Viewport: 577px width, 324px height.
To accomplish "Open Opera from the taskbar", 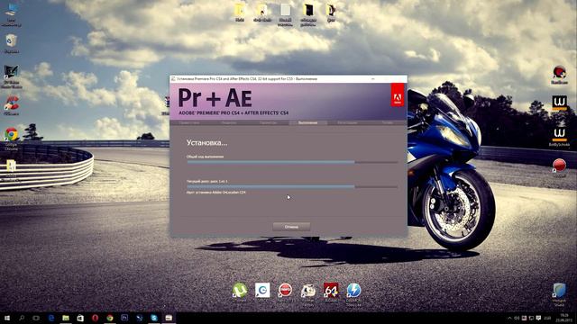I will (x=95, y=318).
